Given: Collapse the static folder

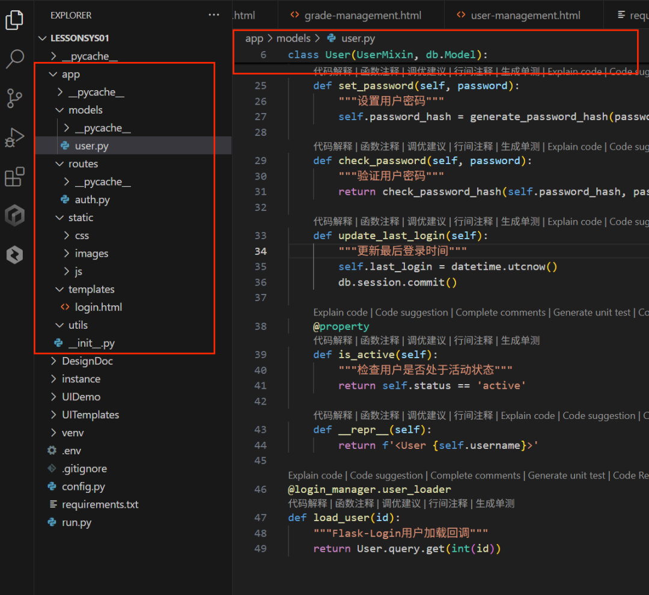Looking at the screenshot, I should [x=60, y=218].
